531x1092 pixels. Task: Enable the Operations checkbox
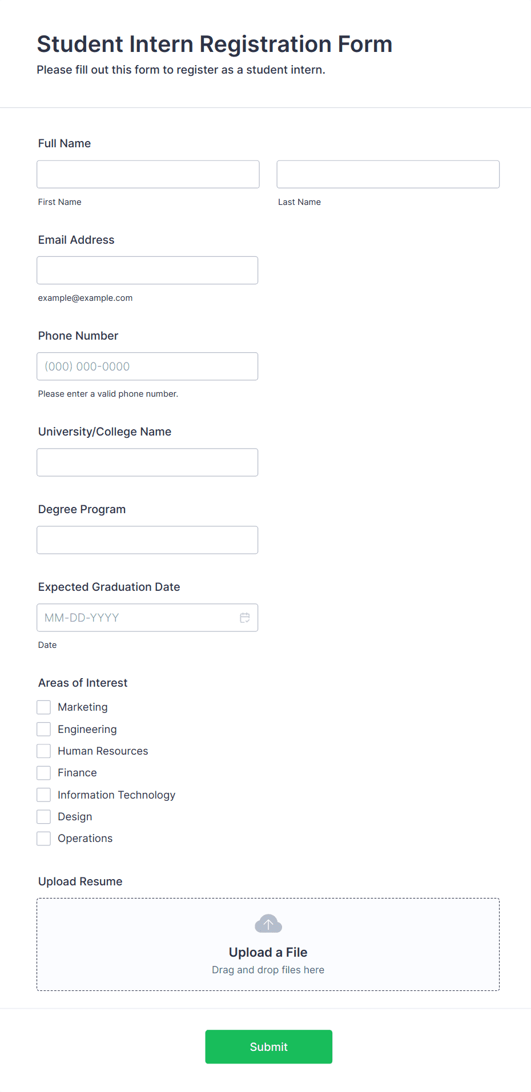43,838
